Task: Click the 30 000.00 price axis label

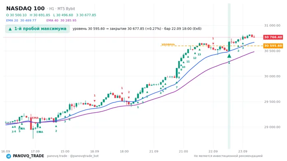Action: [x=272, y=76]
